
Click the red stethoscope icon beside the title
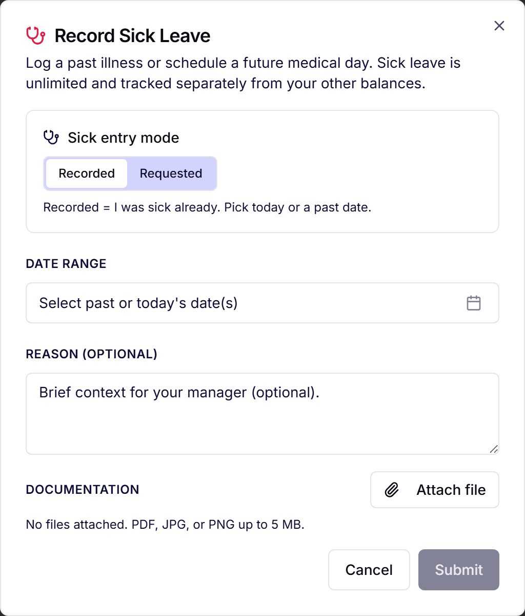coord(35,35)
